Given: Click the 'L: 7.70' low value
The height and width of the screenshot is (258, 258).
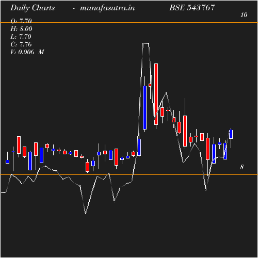Looking at the screenshot, I should point(21,37).
